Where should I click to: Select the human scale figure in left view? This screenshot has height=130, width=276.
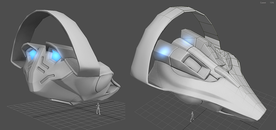coord(98,109)
